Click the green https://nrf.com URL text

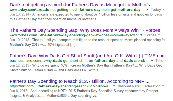[61, 86]
